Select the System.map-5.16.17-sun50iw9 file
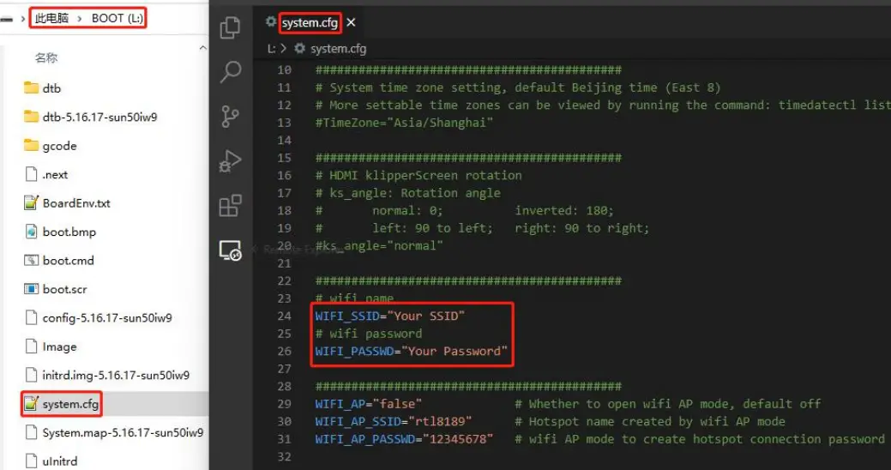 (123, 432)
